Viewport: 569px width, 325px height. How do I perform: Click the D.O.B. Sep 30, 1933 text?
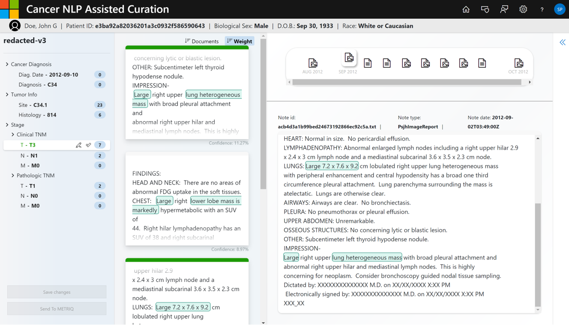(x=305, y=26)
